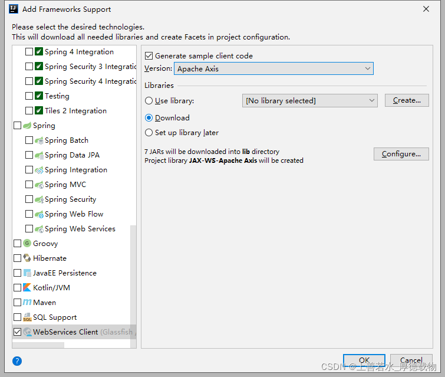Check the Kotlin/JVM checkbox
This screenshot has height=377, width=445.
coord(17,287)
